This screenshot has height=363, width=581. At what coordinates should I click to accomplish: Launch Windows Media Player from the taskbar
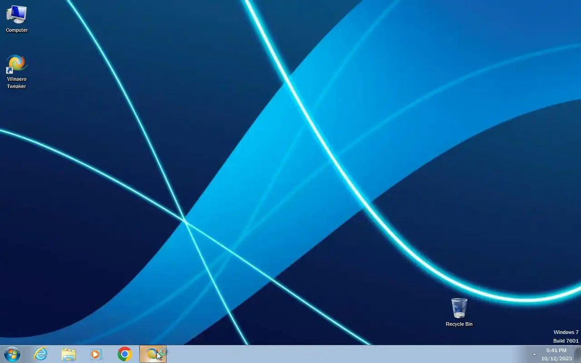coord(96,354)
